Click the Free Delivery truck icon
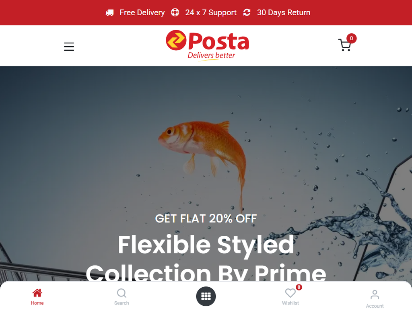Image resolution: width=412 pixels, height=313 pixels. 109,12
